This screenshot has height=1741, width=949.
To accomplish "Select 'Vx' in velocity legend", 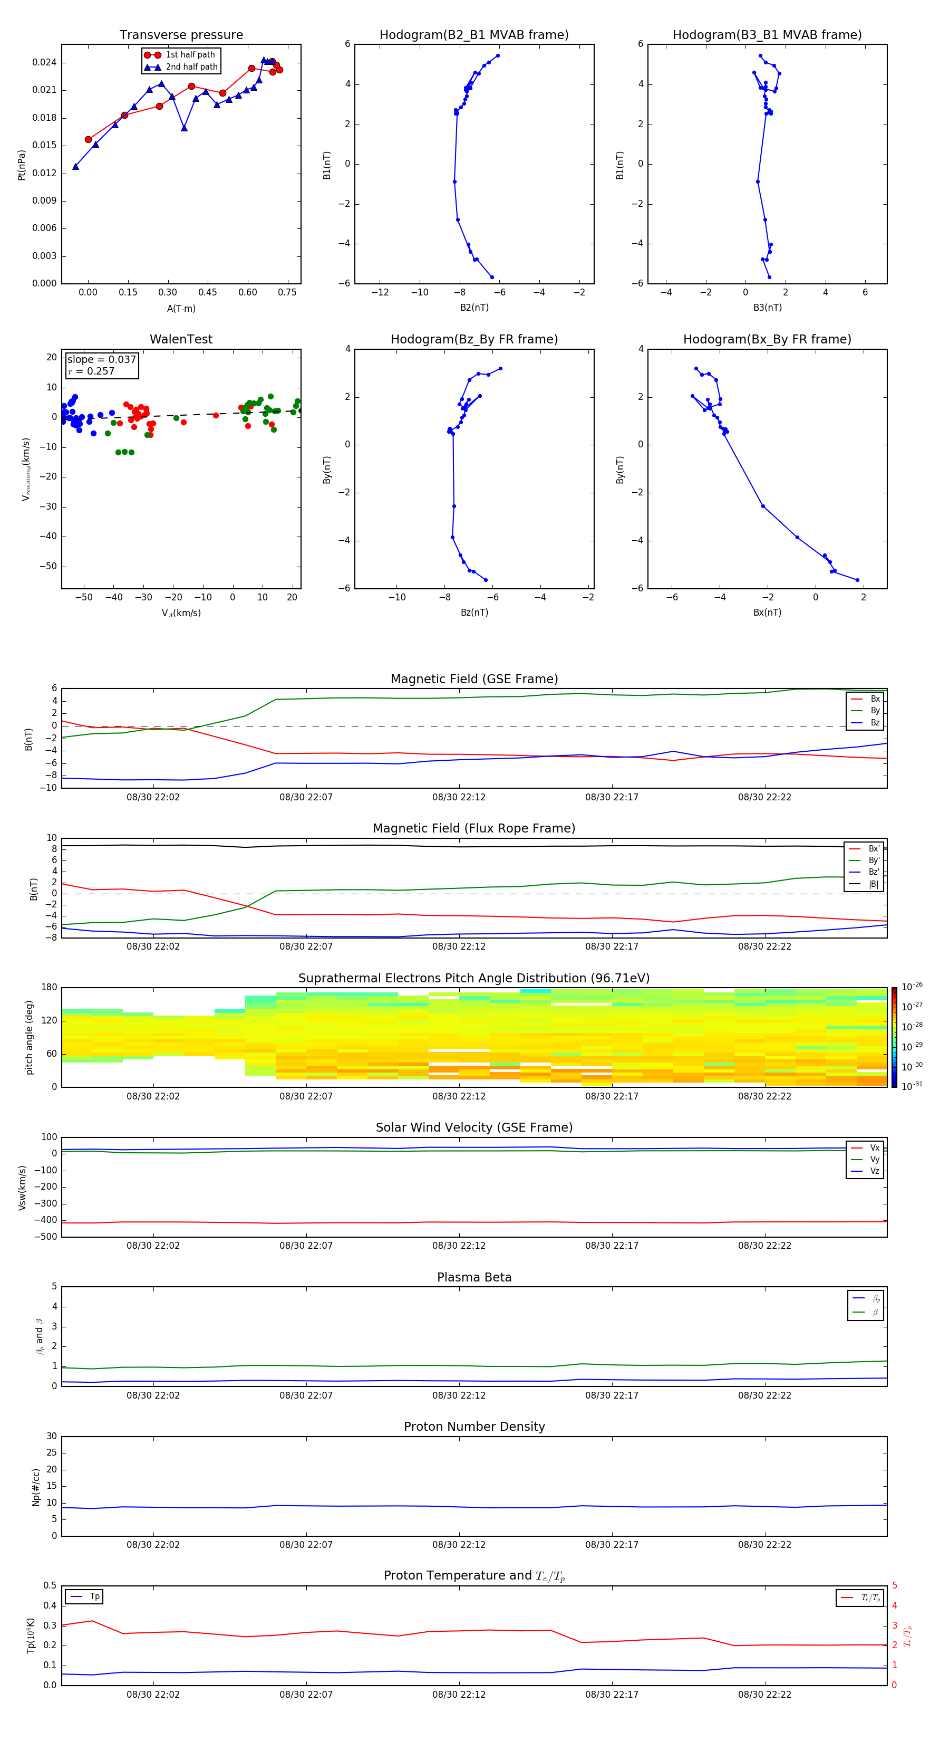I will pos(865,1147).
